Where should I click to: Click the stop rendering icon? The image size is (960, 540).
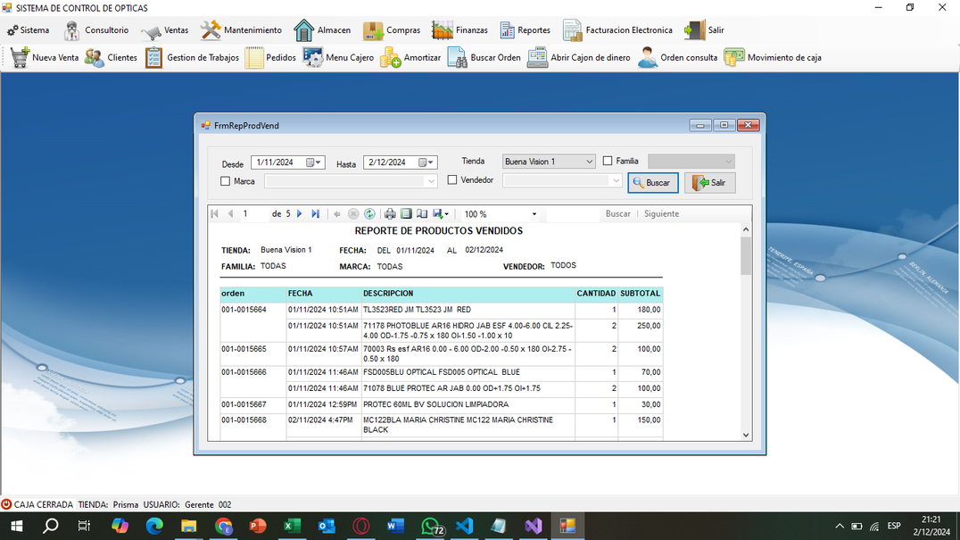353,213
